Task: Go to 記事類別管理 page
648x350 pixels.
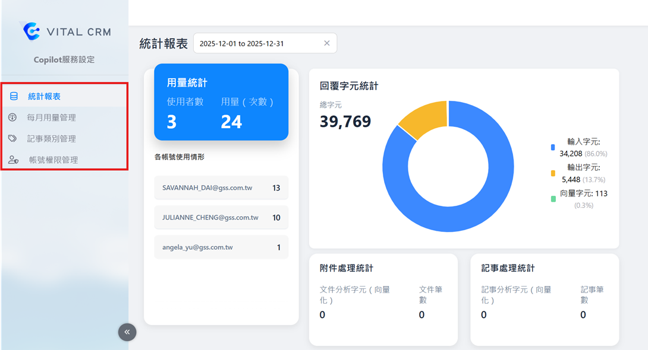Action: pos(51,138)
